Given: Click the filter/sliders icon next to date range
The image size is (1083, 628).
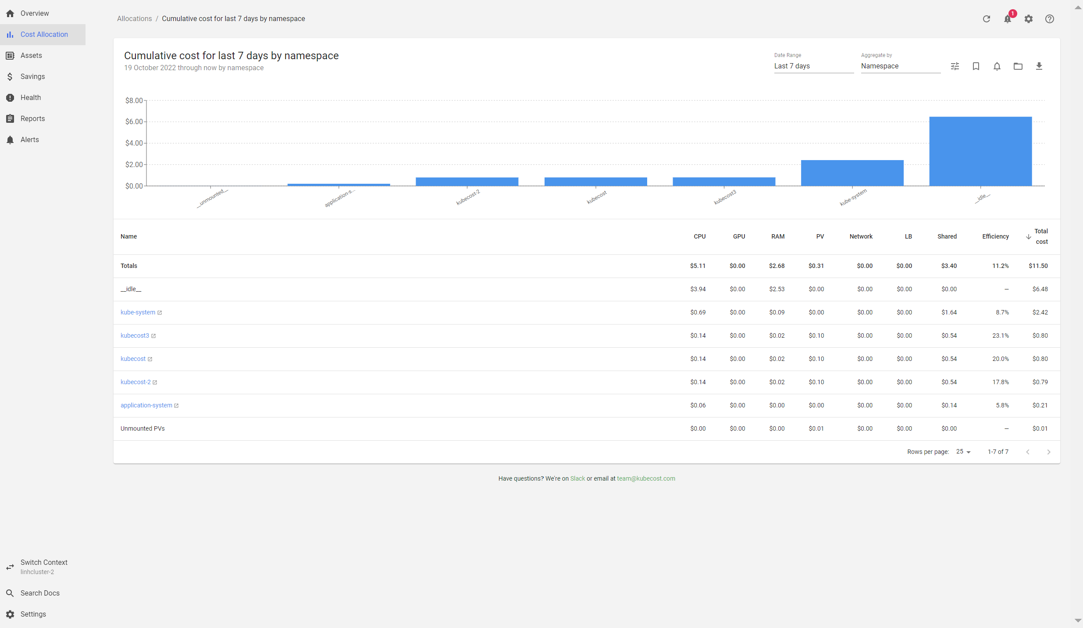Looking at the screenshot, I should (x=955, y=66).
